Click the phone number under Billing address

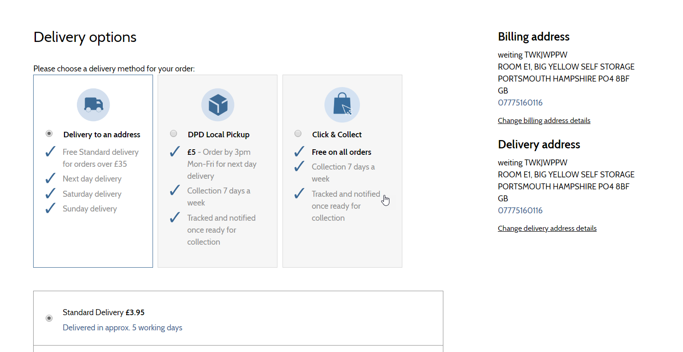(520, 103)
